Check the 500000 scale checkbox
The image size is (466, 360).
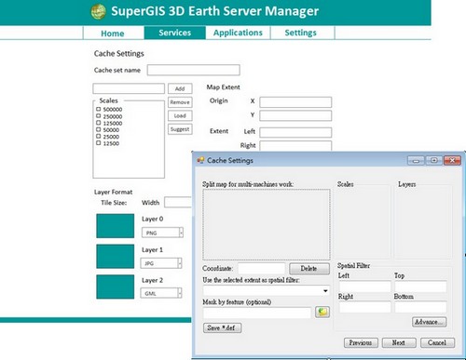[x=99, y=109]
